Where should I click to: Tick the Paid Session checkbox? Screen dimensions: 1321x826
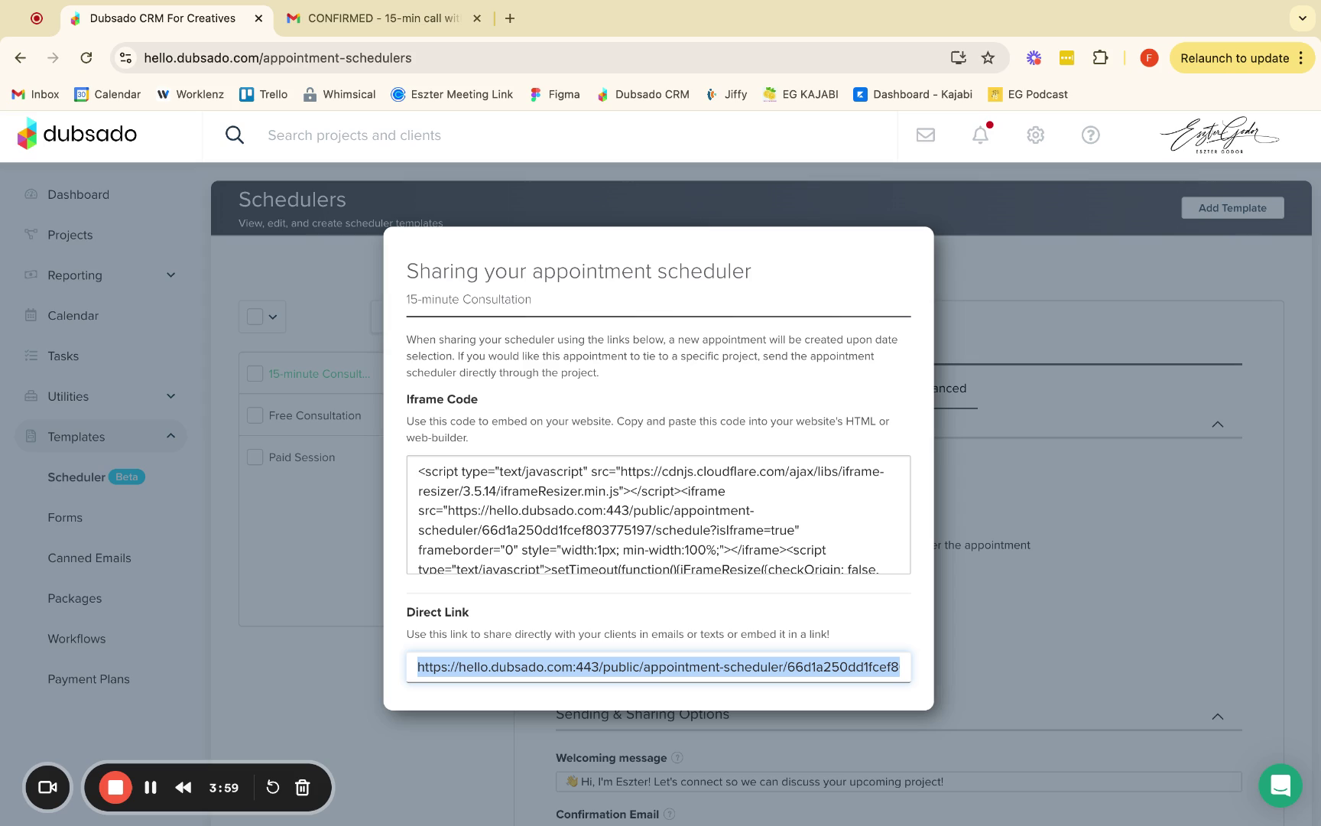pos(255,457)
